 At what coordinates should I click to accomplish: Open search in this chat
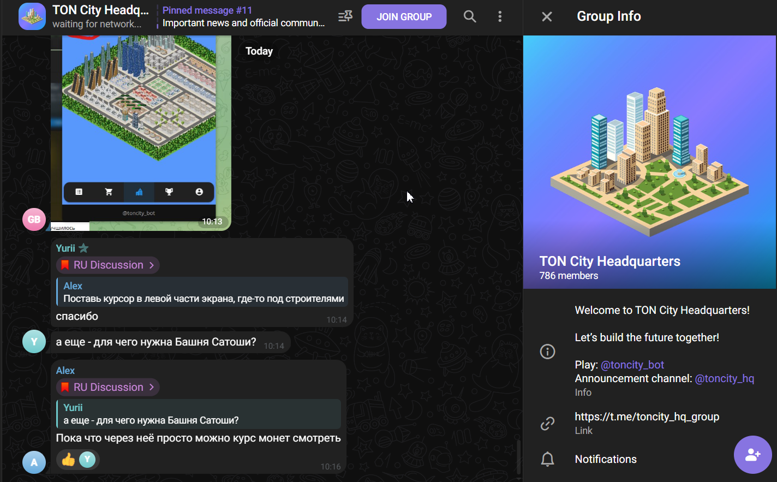click(x=470, y=16)
